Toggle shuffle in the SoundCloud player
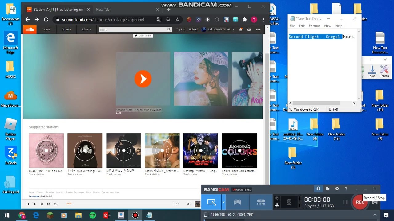This screenshot has width=394, height=221. coord(49,204)
